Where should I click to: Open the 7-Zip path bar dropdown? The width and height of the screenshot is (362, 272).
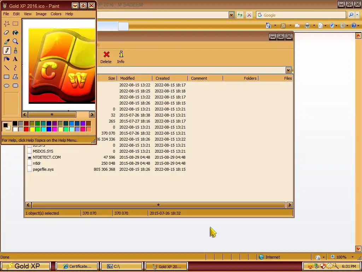288,70
